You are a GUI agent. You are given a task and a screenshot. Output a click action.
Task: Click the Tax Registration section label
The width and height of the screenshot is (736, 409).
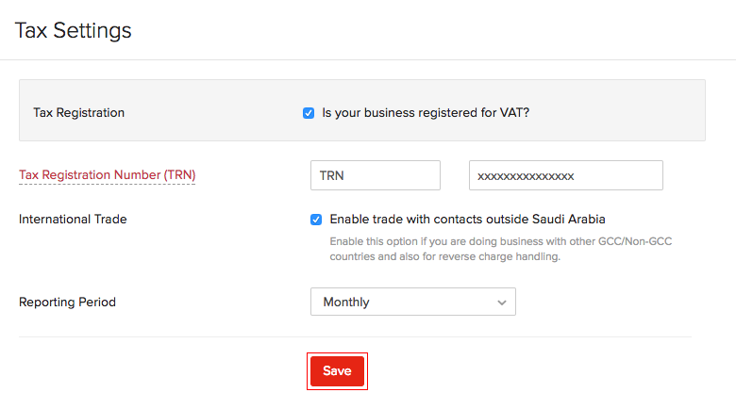(x=78, y=113)
